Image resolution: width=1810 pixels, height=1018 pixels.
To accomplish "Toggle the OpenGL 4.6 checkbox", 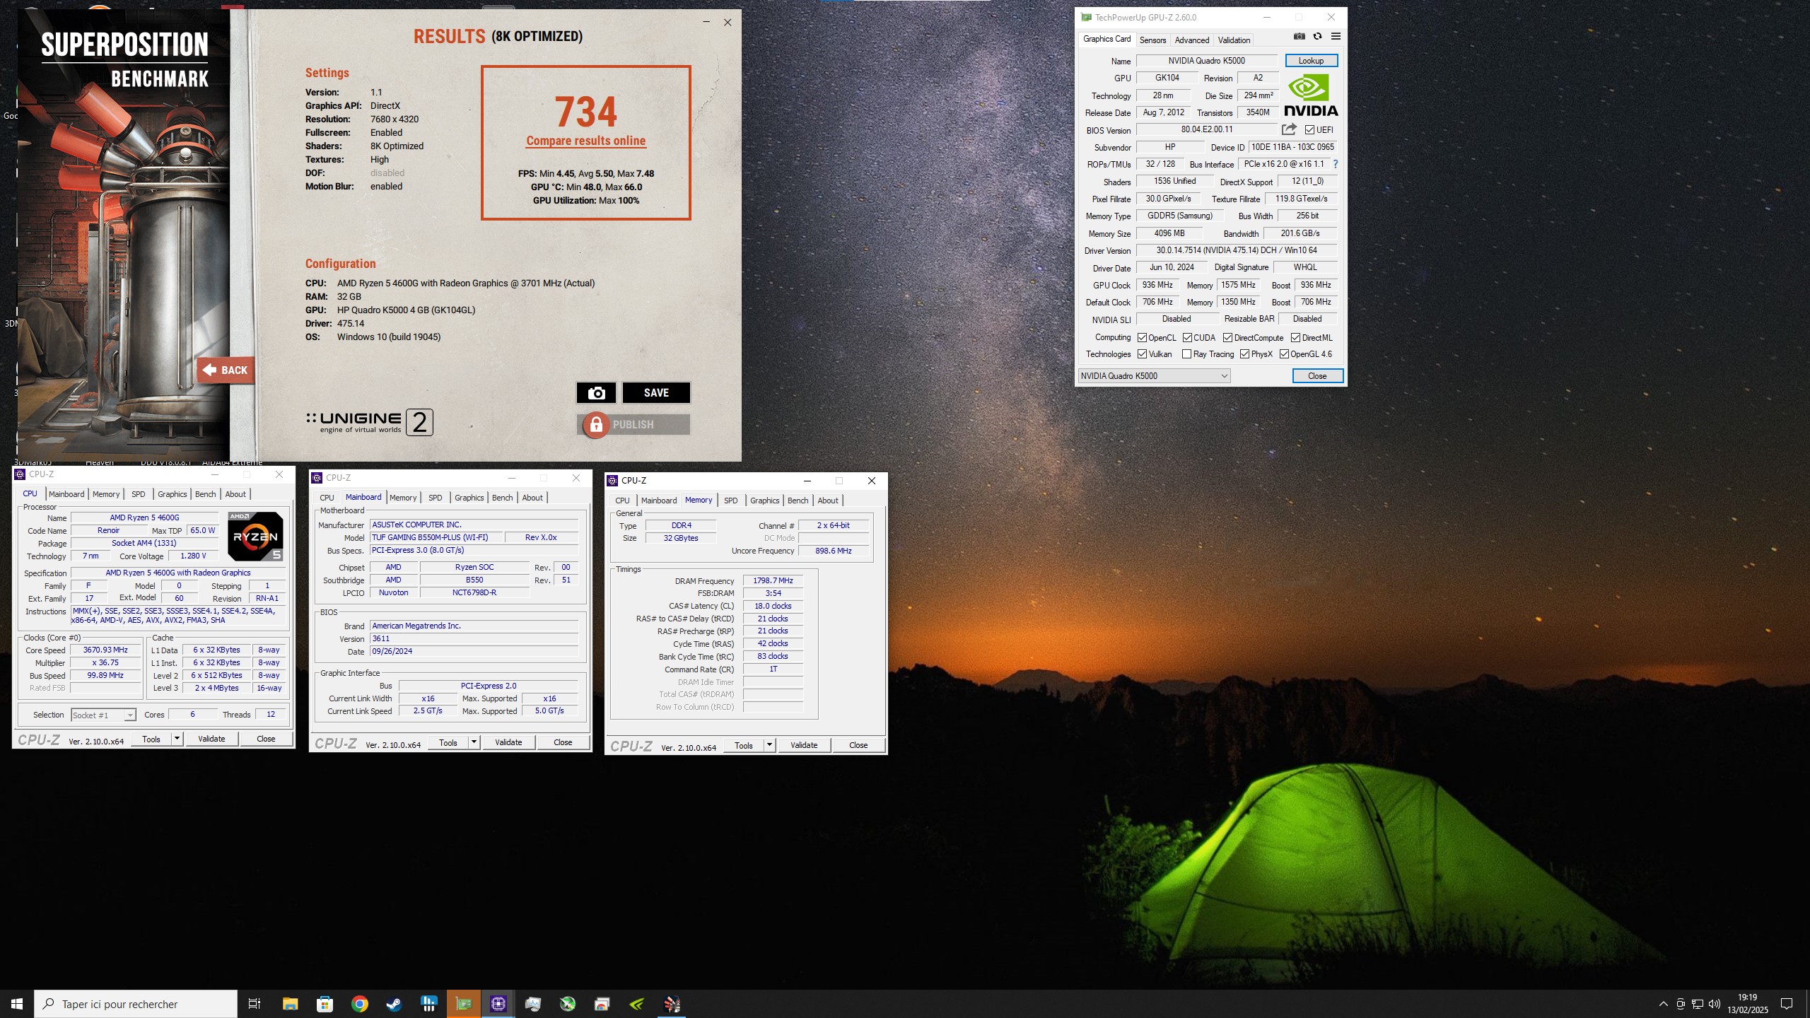I will (x=1284, y=354).
